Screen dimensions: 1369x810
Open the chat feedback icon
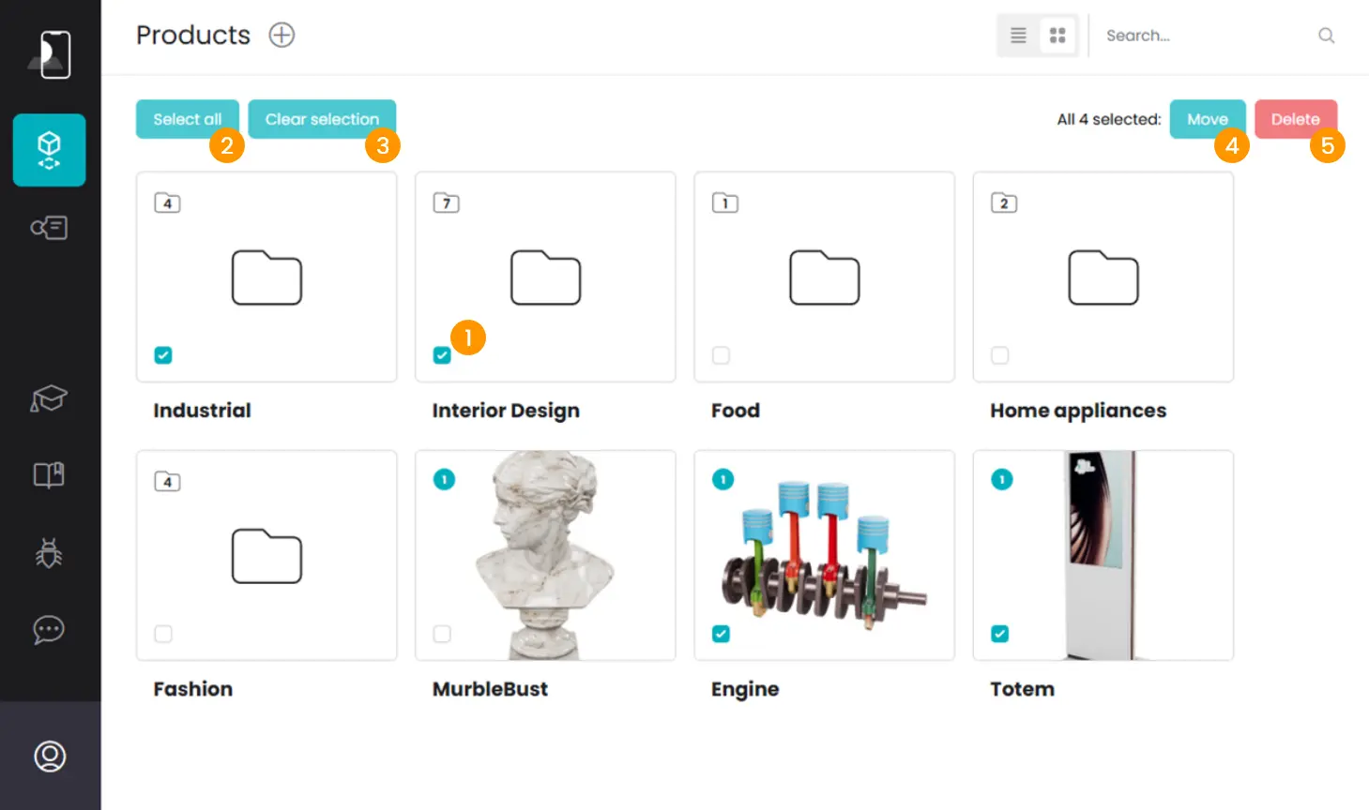47,630
